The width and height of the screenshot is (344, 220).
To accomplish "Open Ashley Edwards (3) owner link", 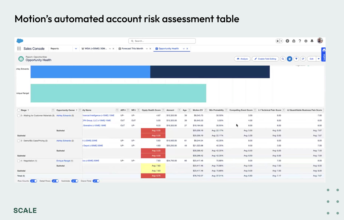I will (x=65, y=116).
